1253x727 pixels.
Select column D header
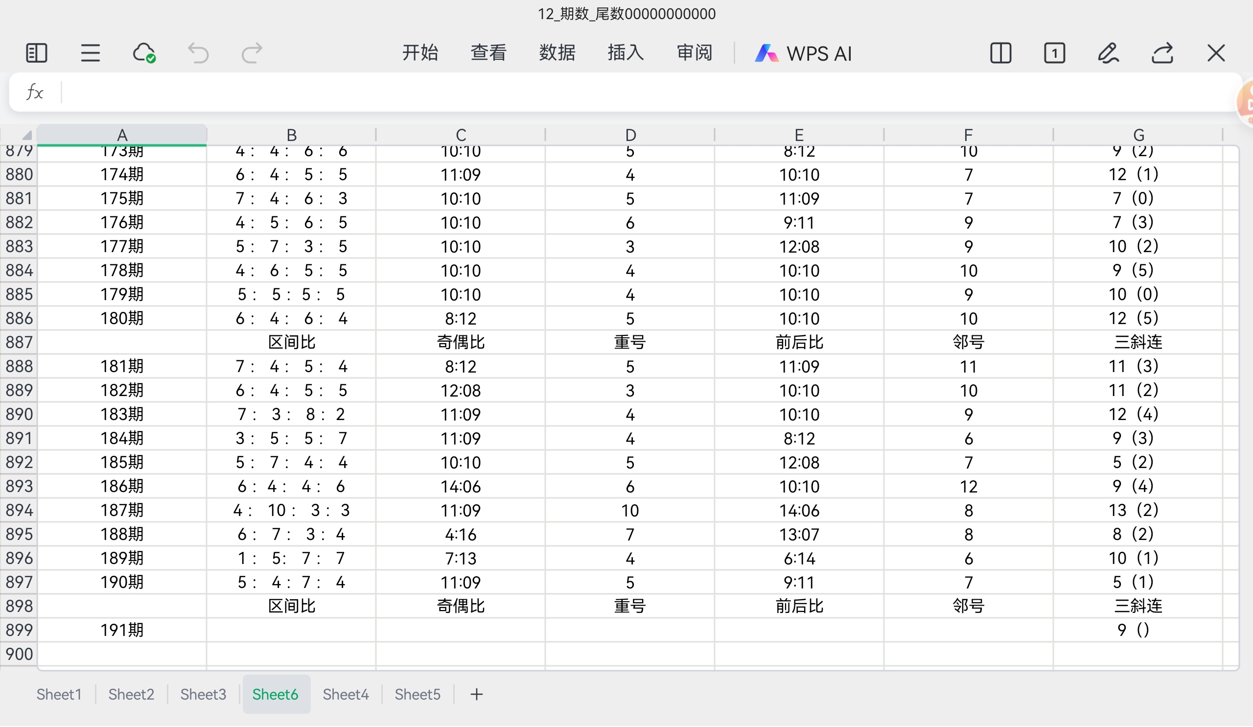coord(630,135)
